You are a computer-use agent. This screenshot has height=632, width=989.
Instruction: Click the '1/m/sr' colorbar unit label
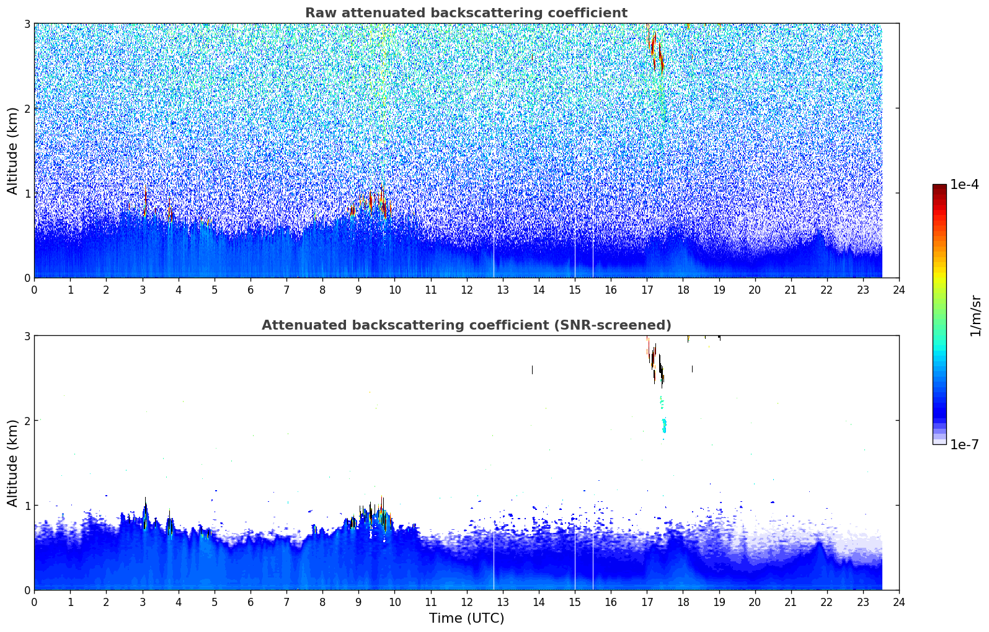(976, 315)
